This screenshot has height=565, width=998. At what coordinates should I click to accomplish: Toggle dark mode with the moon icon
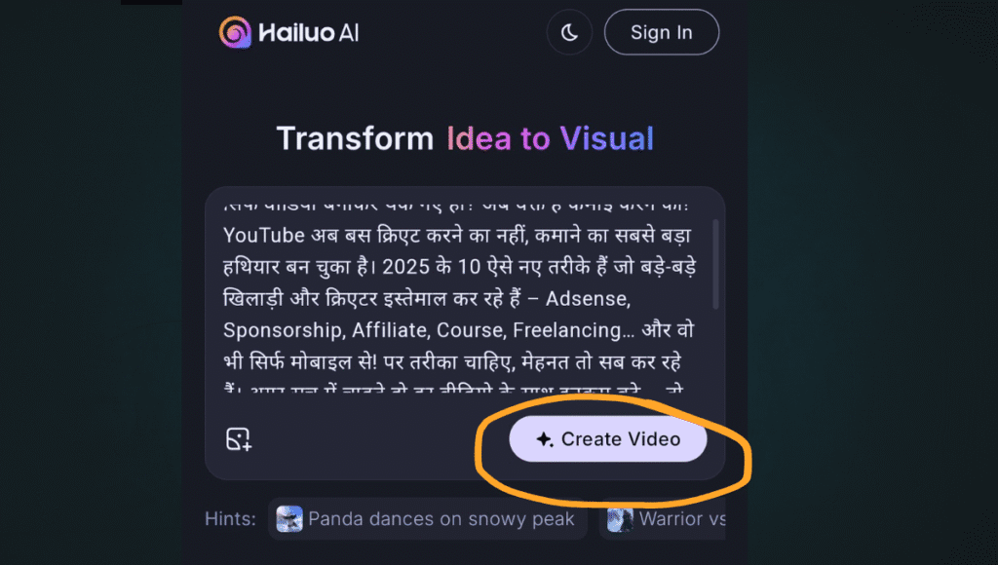569,32
